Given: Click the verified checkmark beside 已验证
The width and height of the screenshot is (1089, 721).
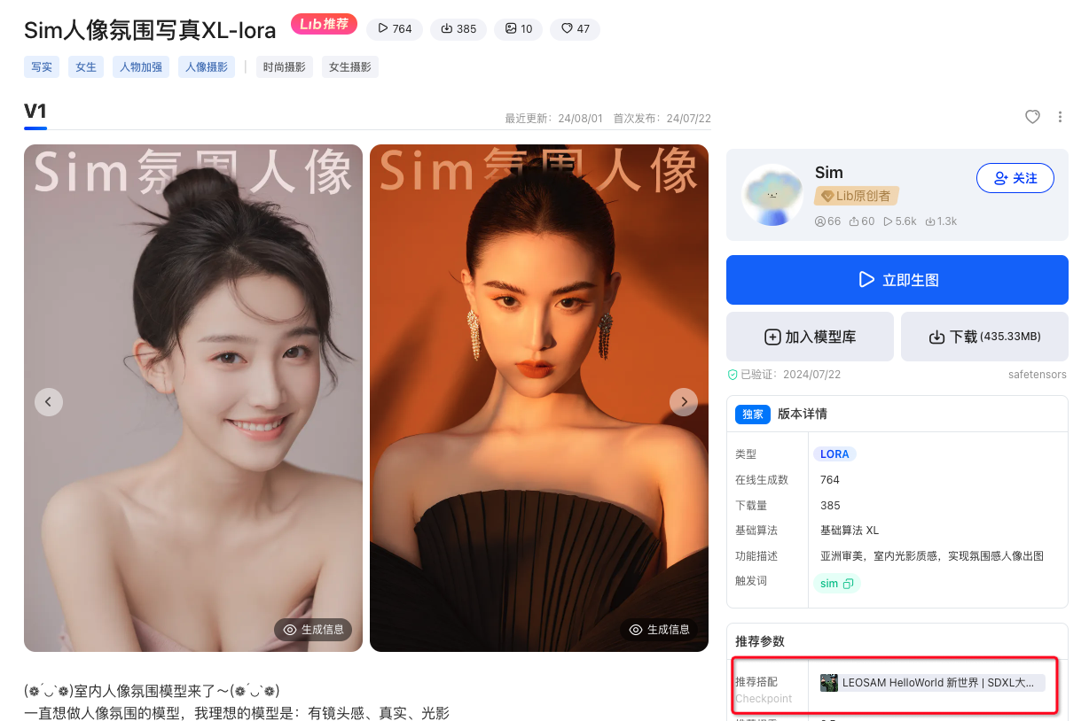Looking at the screenshot, I should click(733, 374).
